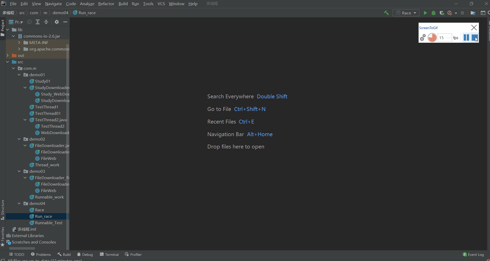Open the Event Log
The width and height of the screenshot is (490, 261).
coord(473,254)
